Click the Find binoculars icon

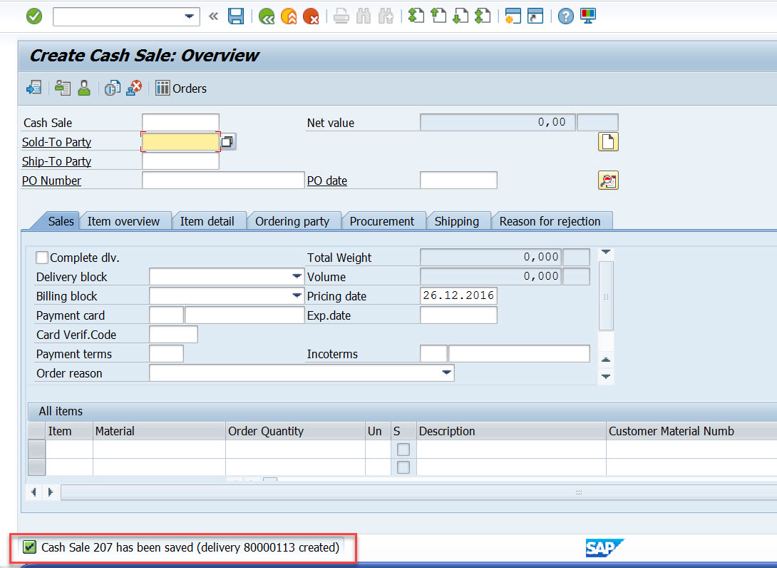point(364,16)
